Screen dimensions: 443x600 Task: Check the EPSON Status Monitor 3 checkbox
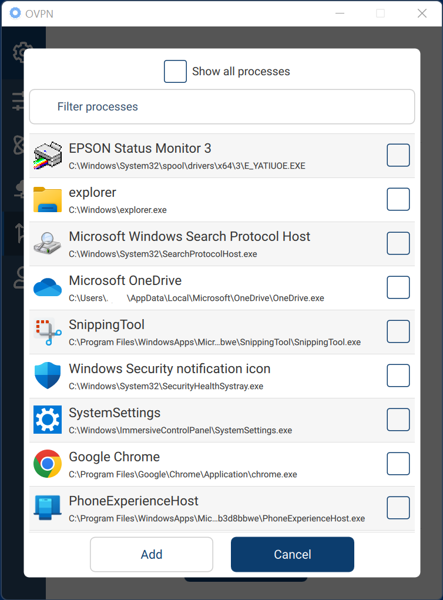click(398, 155)
